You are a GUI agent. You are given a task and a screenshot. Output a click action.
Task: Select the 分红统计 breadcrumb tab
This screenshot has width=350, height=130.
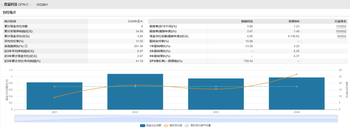point(42,5)
